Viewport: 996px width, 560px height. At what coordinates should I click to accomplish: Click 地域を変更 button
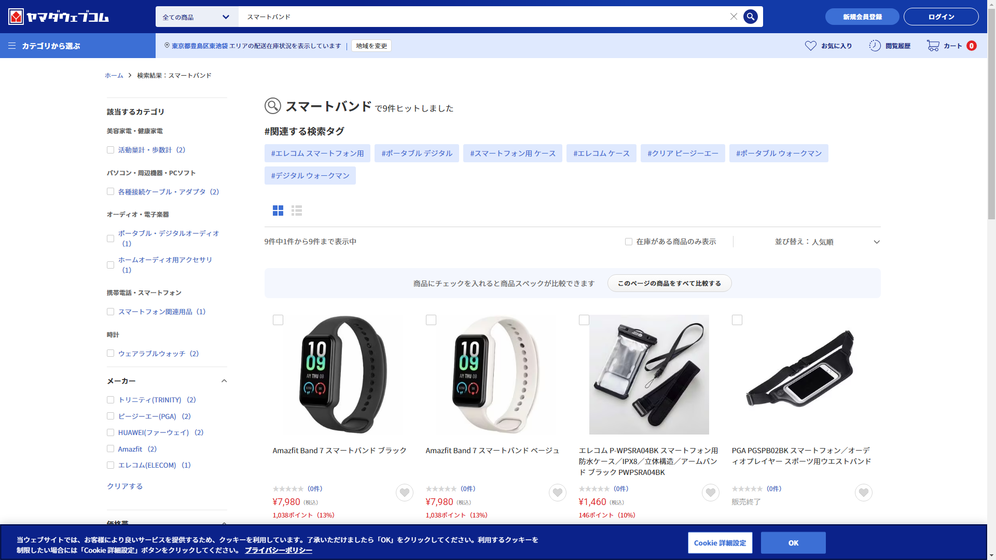pos(371,46)
